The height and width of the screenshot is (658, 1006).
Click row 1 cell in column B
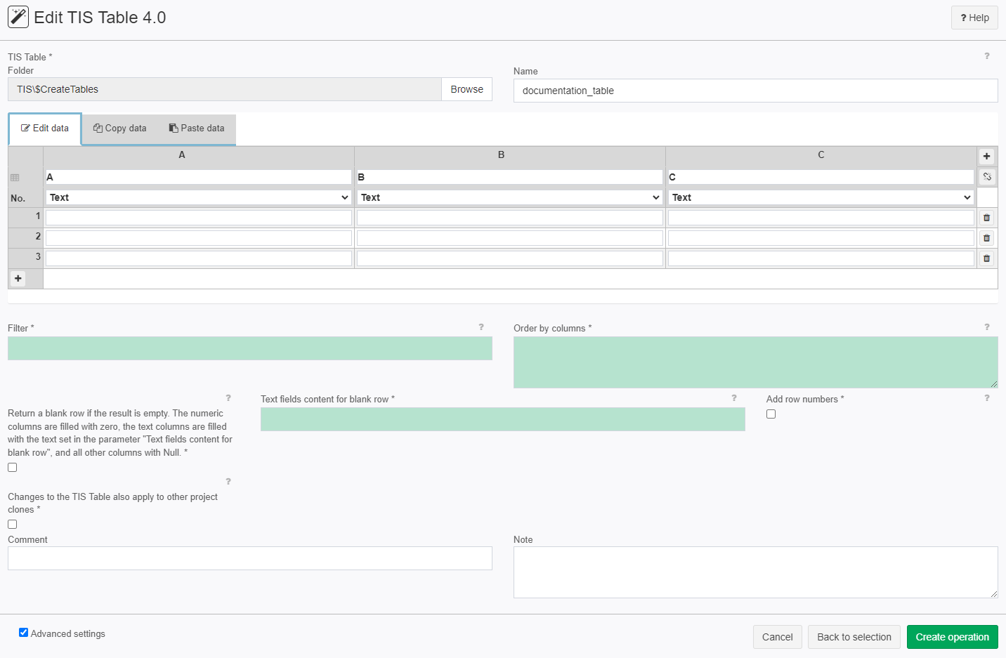click(509, 218)
